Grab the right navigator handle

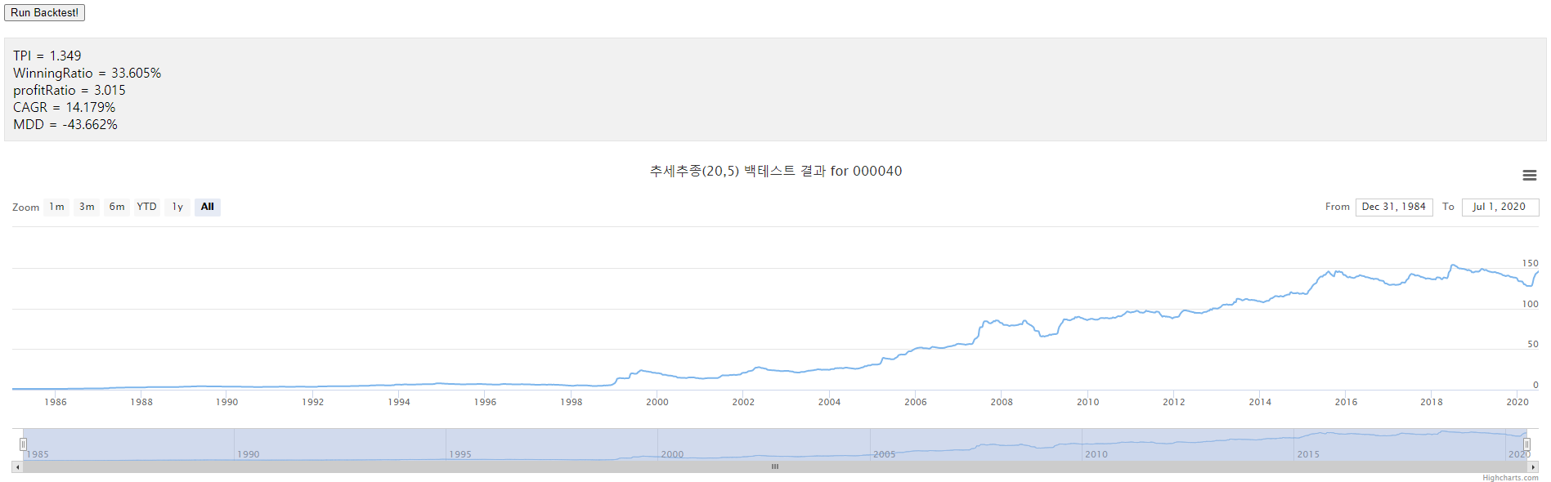tap(1526, 444)
